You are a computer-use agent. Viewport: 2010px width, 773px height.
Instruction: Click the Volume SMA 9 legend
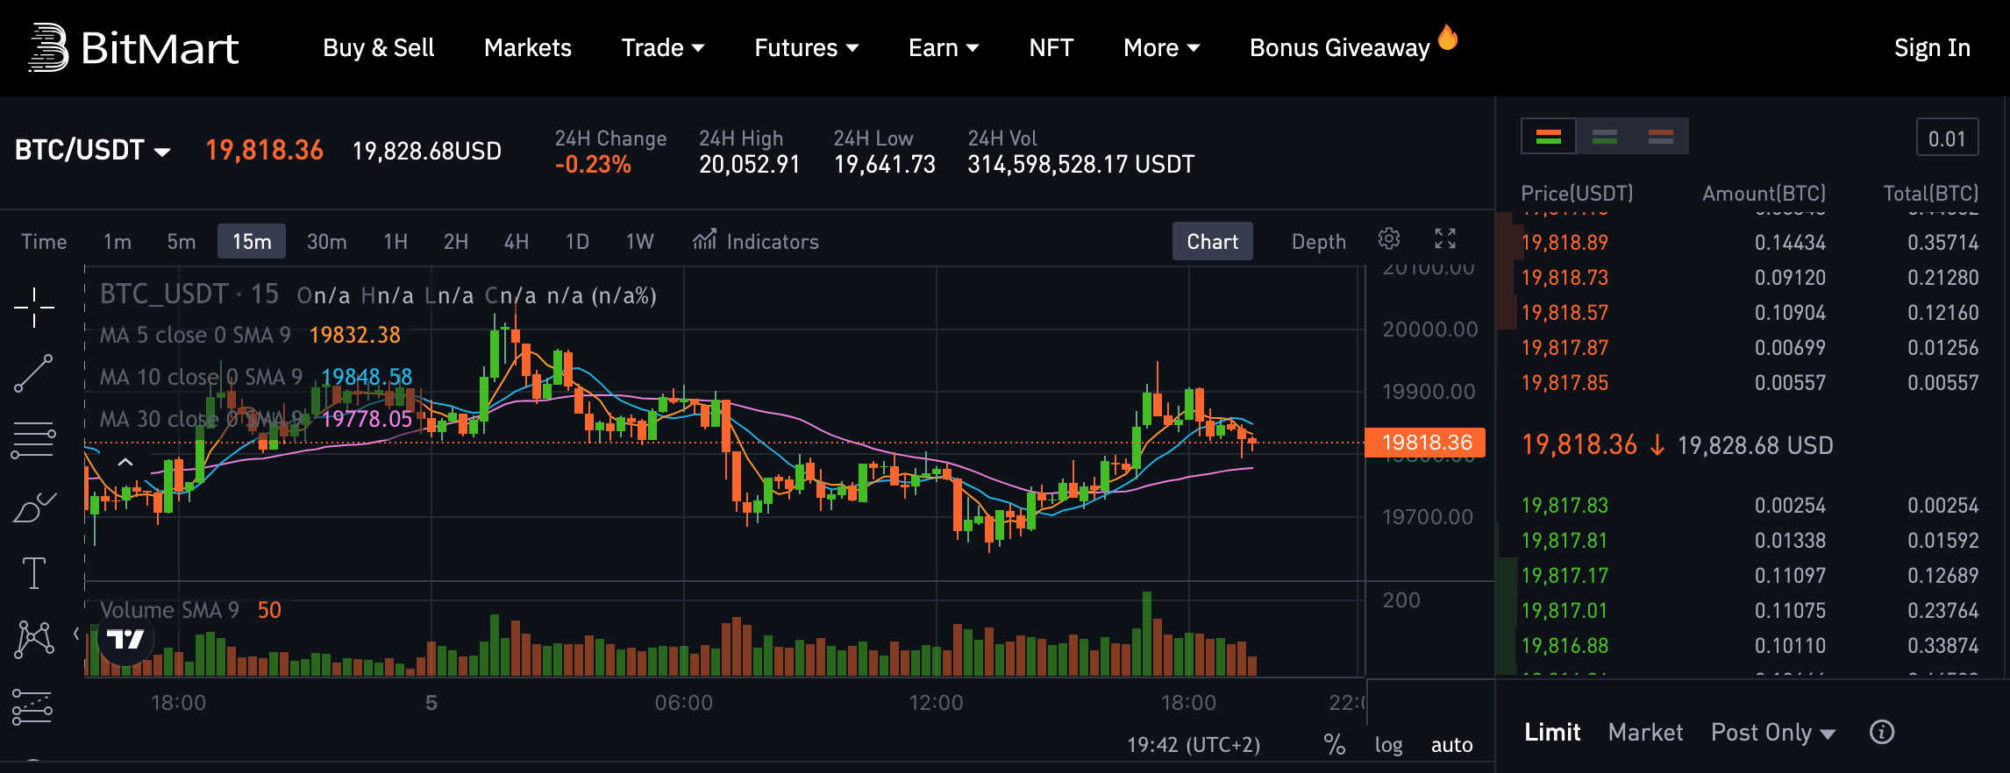[x=190, y=610]
